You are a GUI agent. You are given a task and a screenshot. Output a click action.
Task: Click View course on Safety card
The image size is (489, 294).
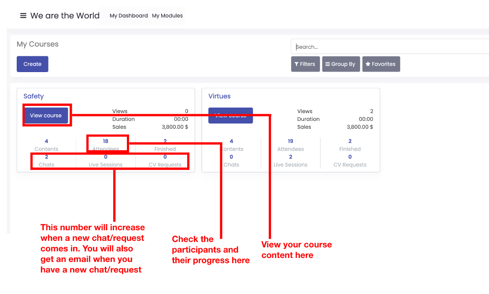coord(46,116)
